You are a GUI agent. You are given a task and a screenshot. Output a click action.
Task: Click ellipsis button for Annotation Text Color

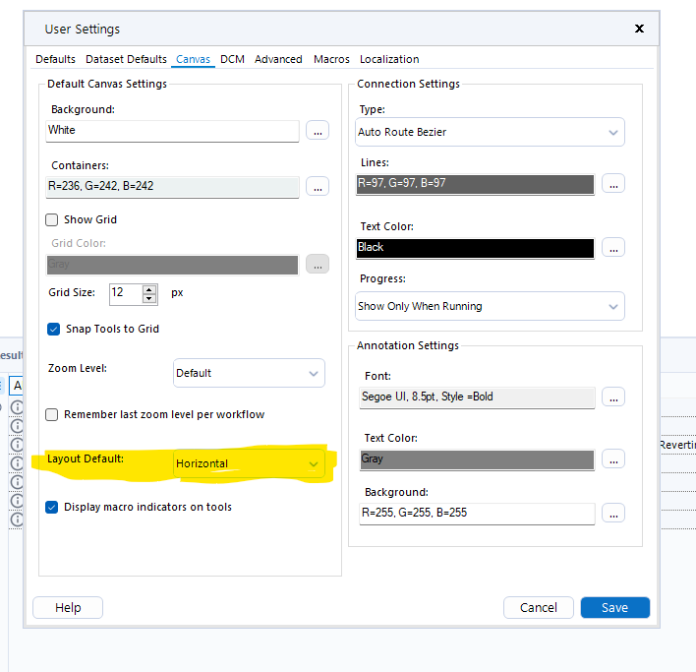(612, 458)
